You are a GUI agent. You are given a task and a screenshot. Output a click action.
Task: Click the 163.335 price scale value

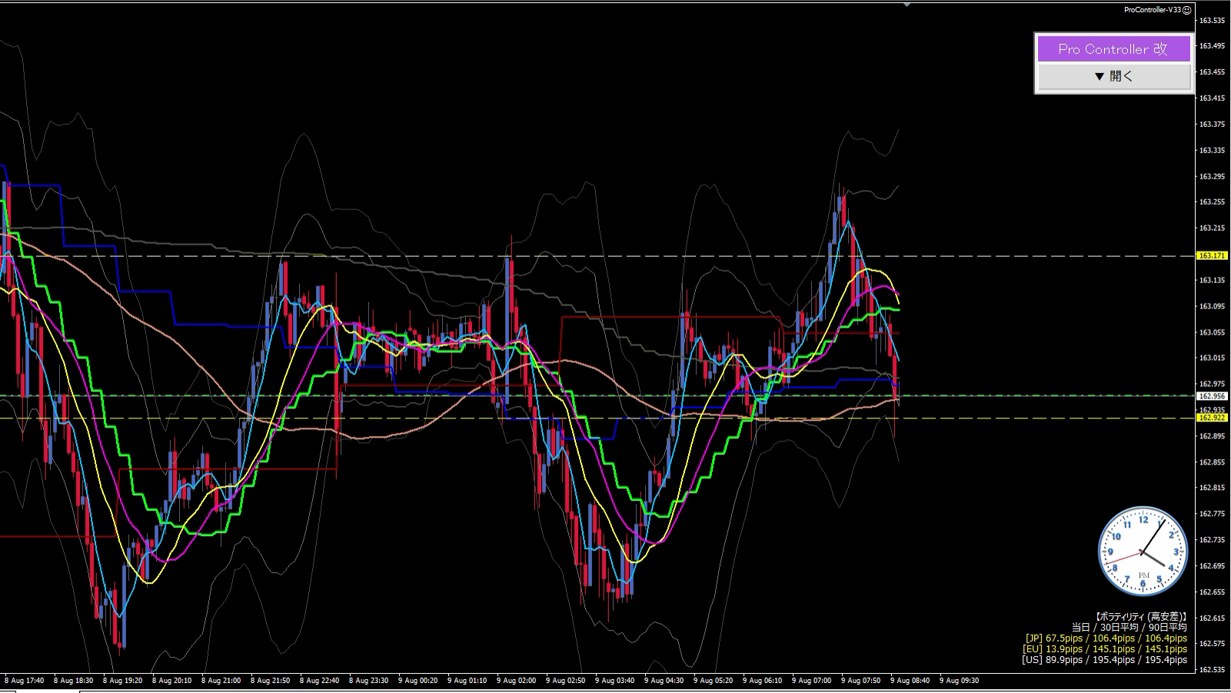tap(1212, 150)
